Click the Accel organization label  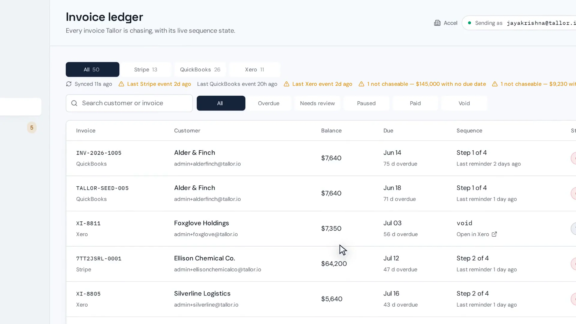tap(450, 23)
